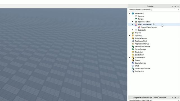Click the Lighting bulb icon
This screenshot has width=180, height=101.
tap(133, 36)
